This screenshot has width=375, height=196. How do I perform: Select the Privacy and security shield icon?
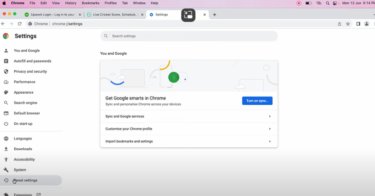6,72
